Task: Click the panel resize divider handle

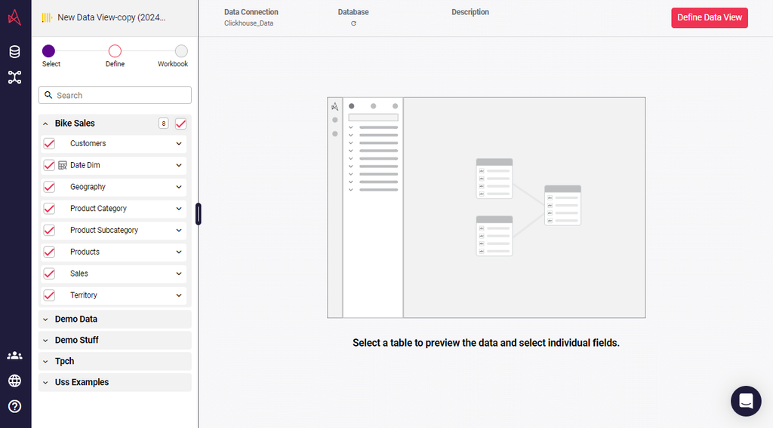Action: (199, 214)
